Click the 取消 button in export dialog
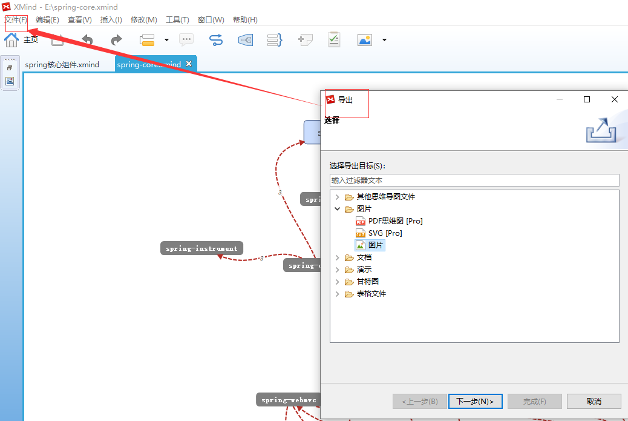The height and width of the screenshot is (421, 628). pyautogui.click(x=594, y=401)
